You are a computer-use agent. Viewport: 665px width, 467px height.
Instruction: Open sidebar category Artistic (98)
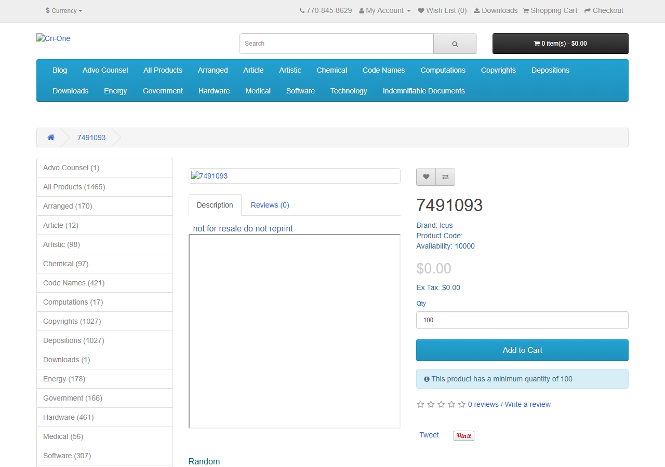coord(104,244)
